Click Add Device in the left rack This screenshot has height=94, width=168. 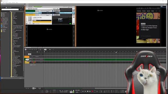click(49, 29)
